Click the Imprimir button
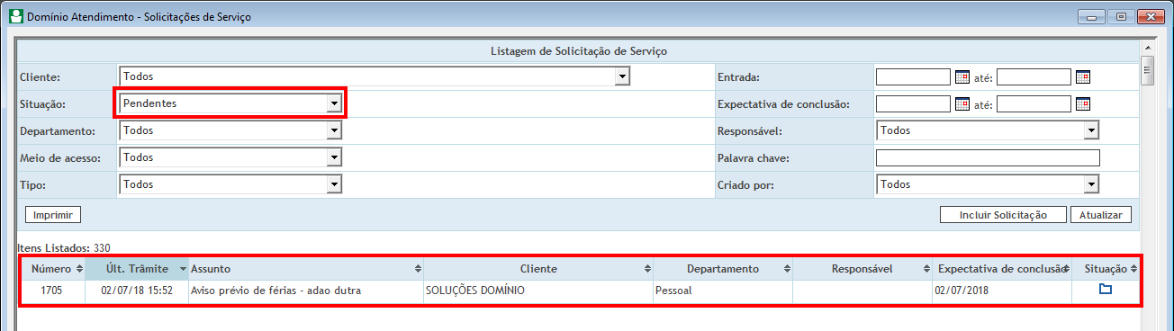 point(53,215)
